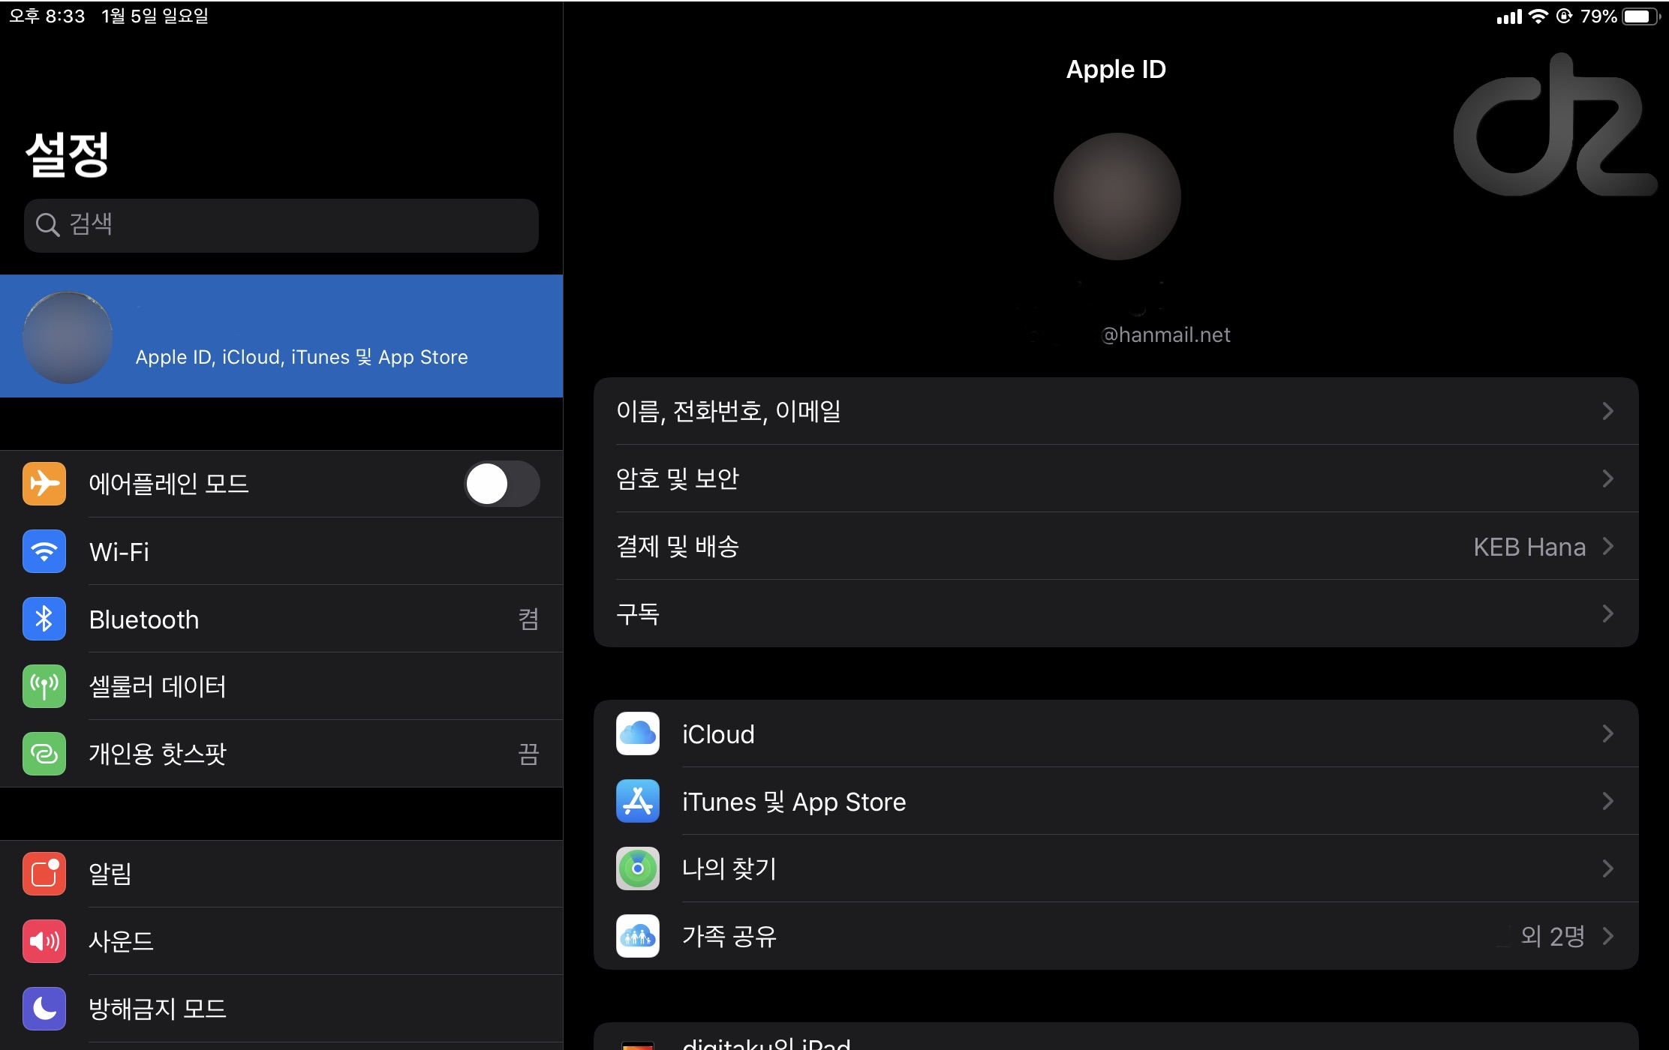1669x1050 pixels.
Task: Tap the Find My radar icon
Action: coord(638,868)
